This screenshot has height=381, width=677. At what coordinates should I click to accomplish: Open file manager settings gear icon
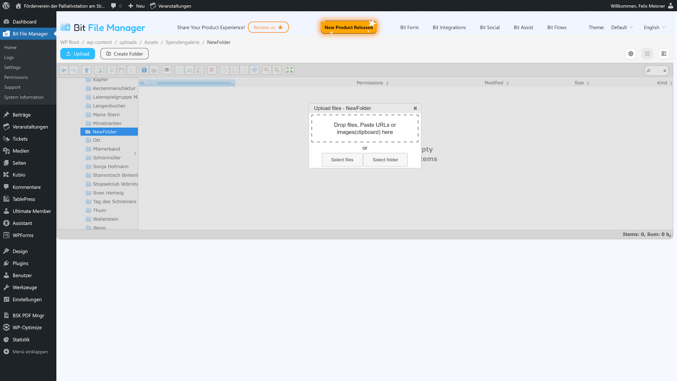coord(631,54)
